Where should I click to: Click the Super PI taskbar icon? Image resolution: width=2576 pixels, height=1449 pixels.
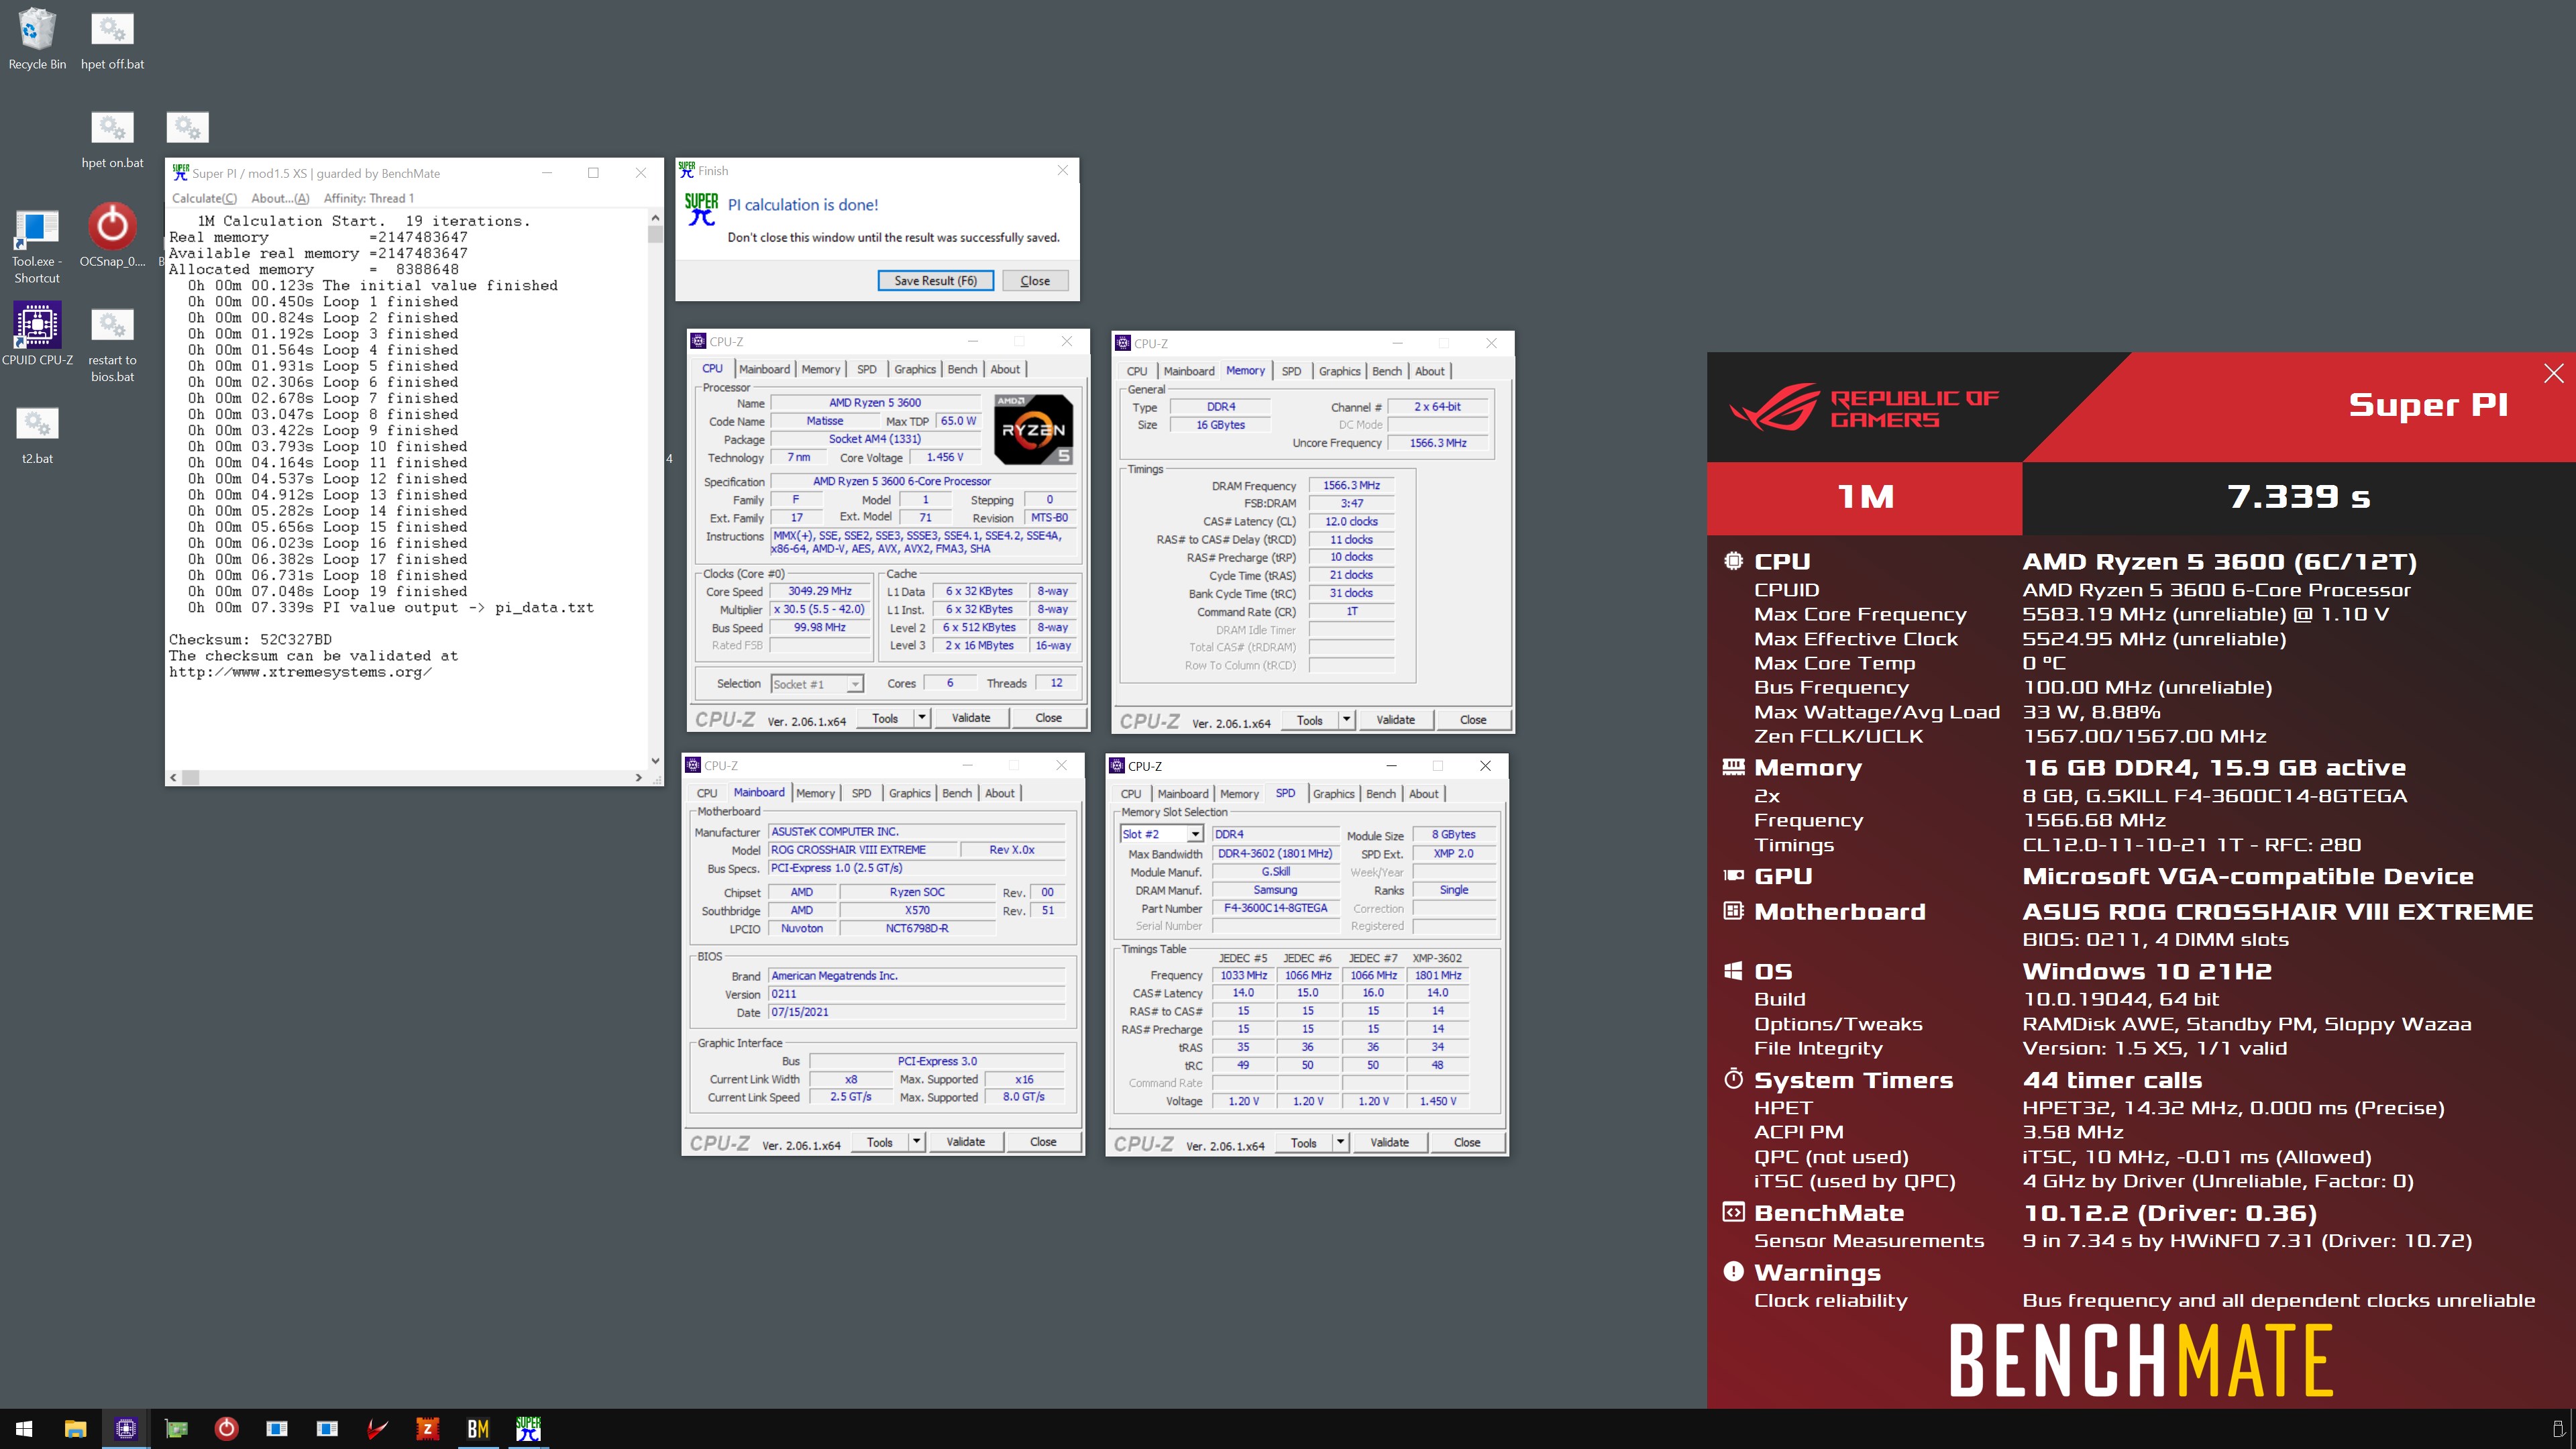tap(528, 1429)
